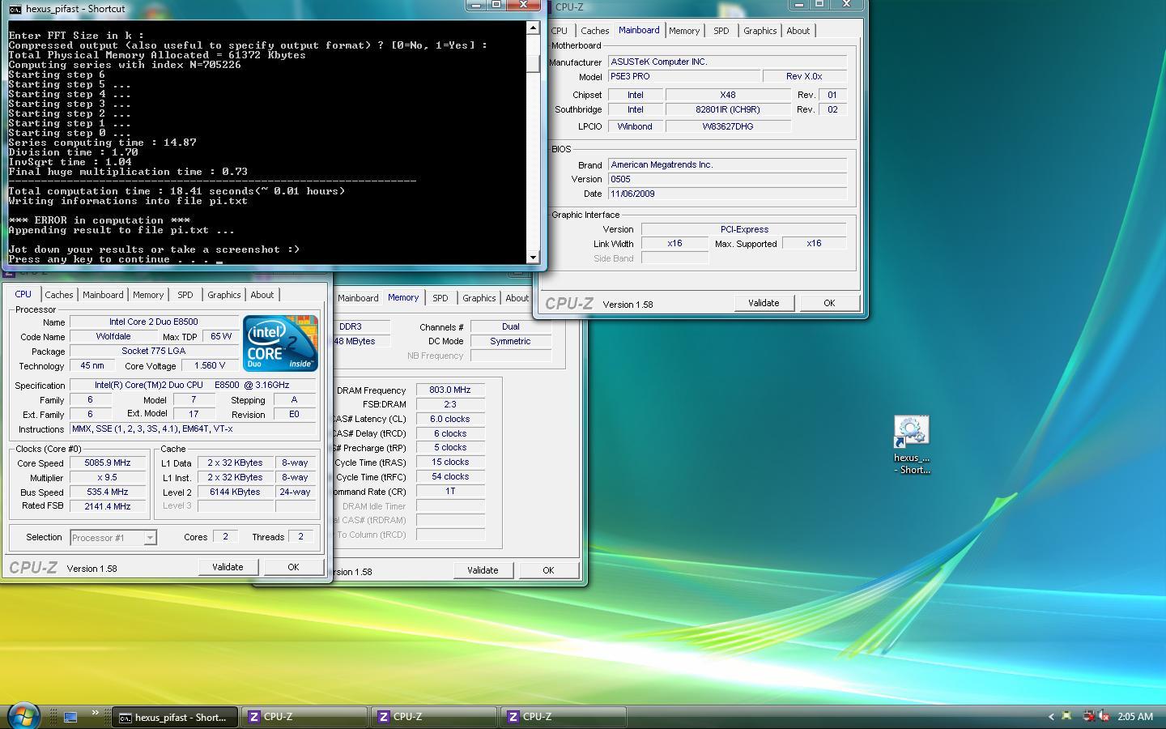
Task: Click the volume error tray icon
Action: tap(1104, 716)
